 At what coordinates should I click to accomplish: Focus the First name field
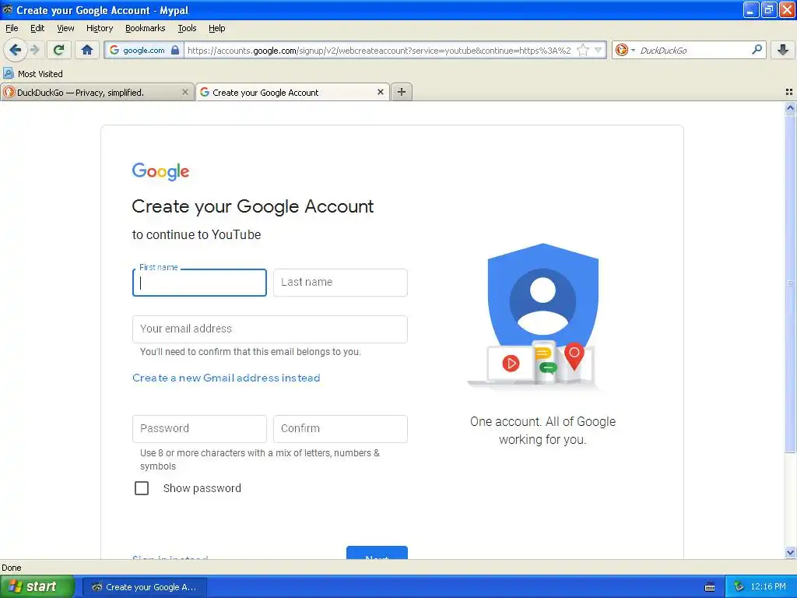pyautogui.click(x=199, y=283)
